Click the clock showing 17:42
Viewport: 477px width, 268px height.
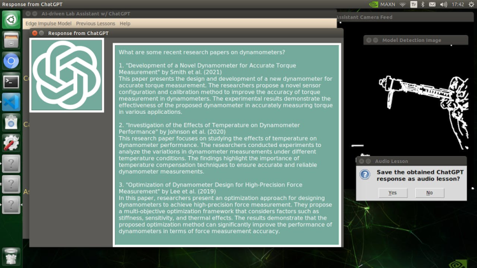point(458,4)
